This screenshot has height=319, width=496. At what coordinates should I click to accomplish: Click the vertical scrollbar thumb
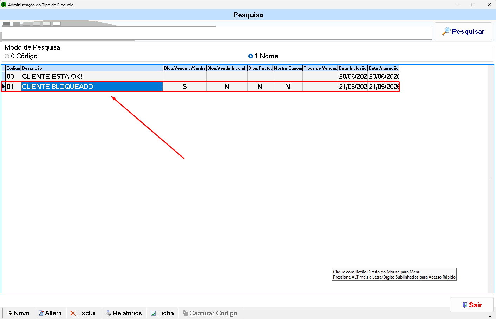[491, 233]
